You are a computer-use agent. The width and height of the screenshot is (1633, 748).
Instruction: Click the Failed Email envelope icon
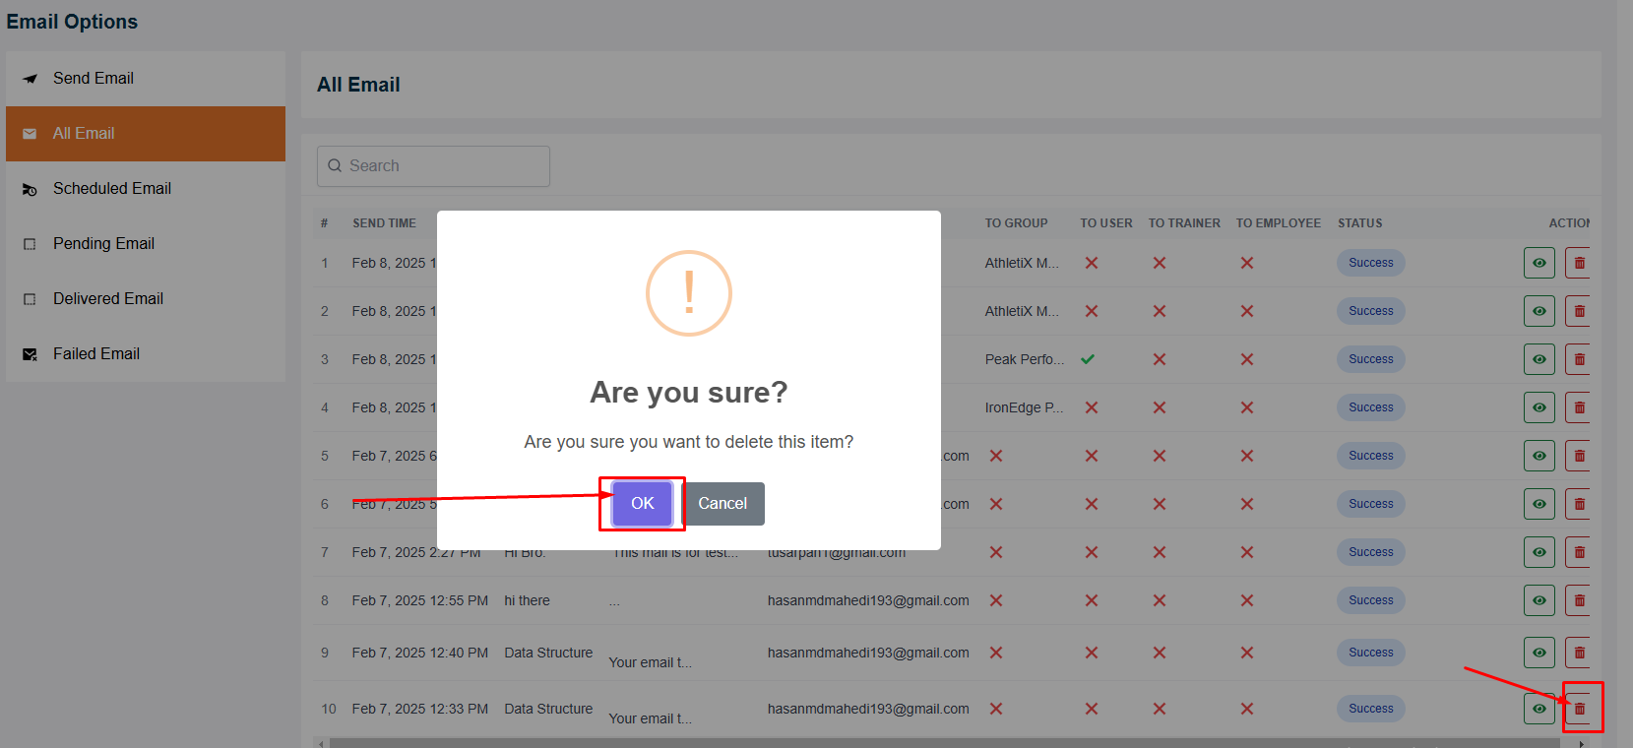30,354
